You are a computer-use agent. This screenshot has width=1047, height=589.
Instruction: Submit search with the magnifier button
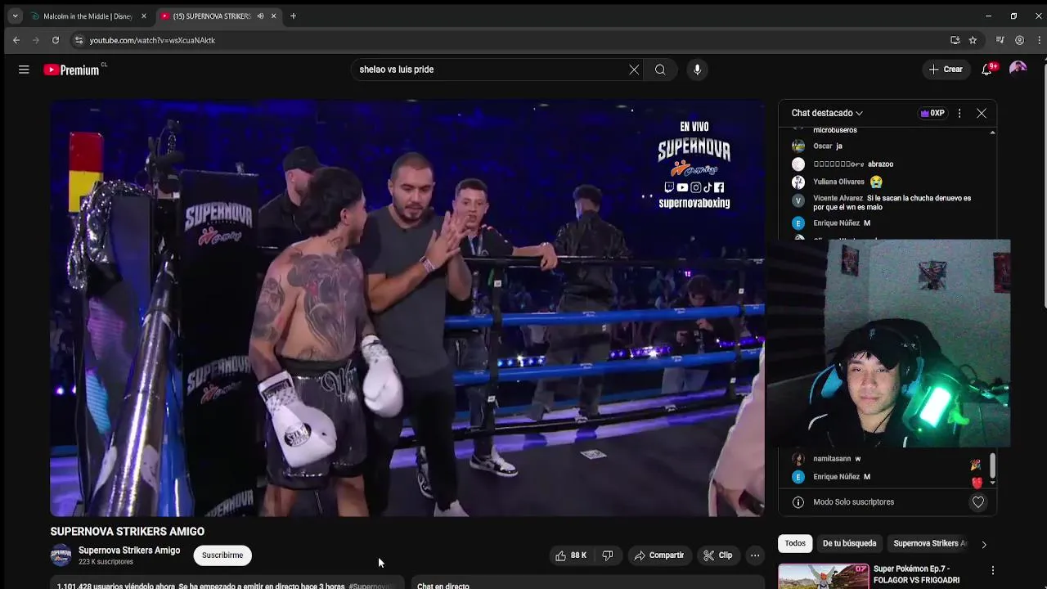[660, 70]
